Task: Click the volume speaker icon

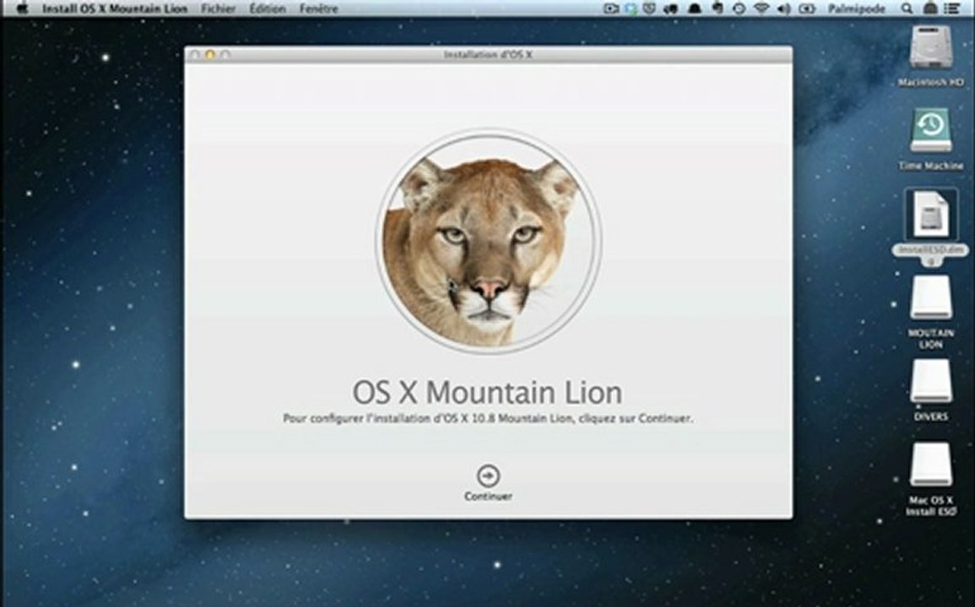Action: 783,8
